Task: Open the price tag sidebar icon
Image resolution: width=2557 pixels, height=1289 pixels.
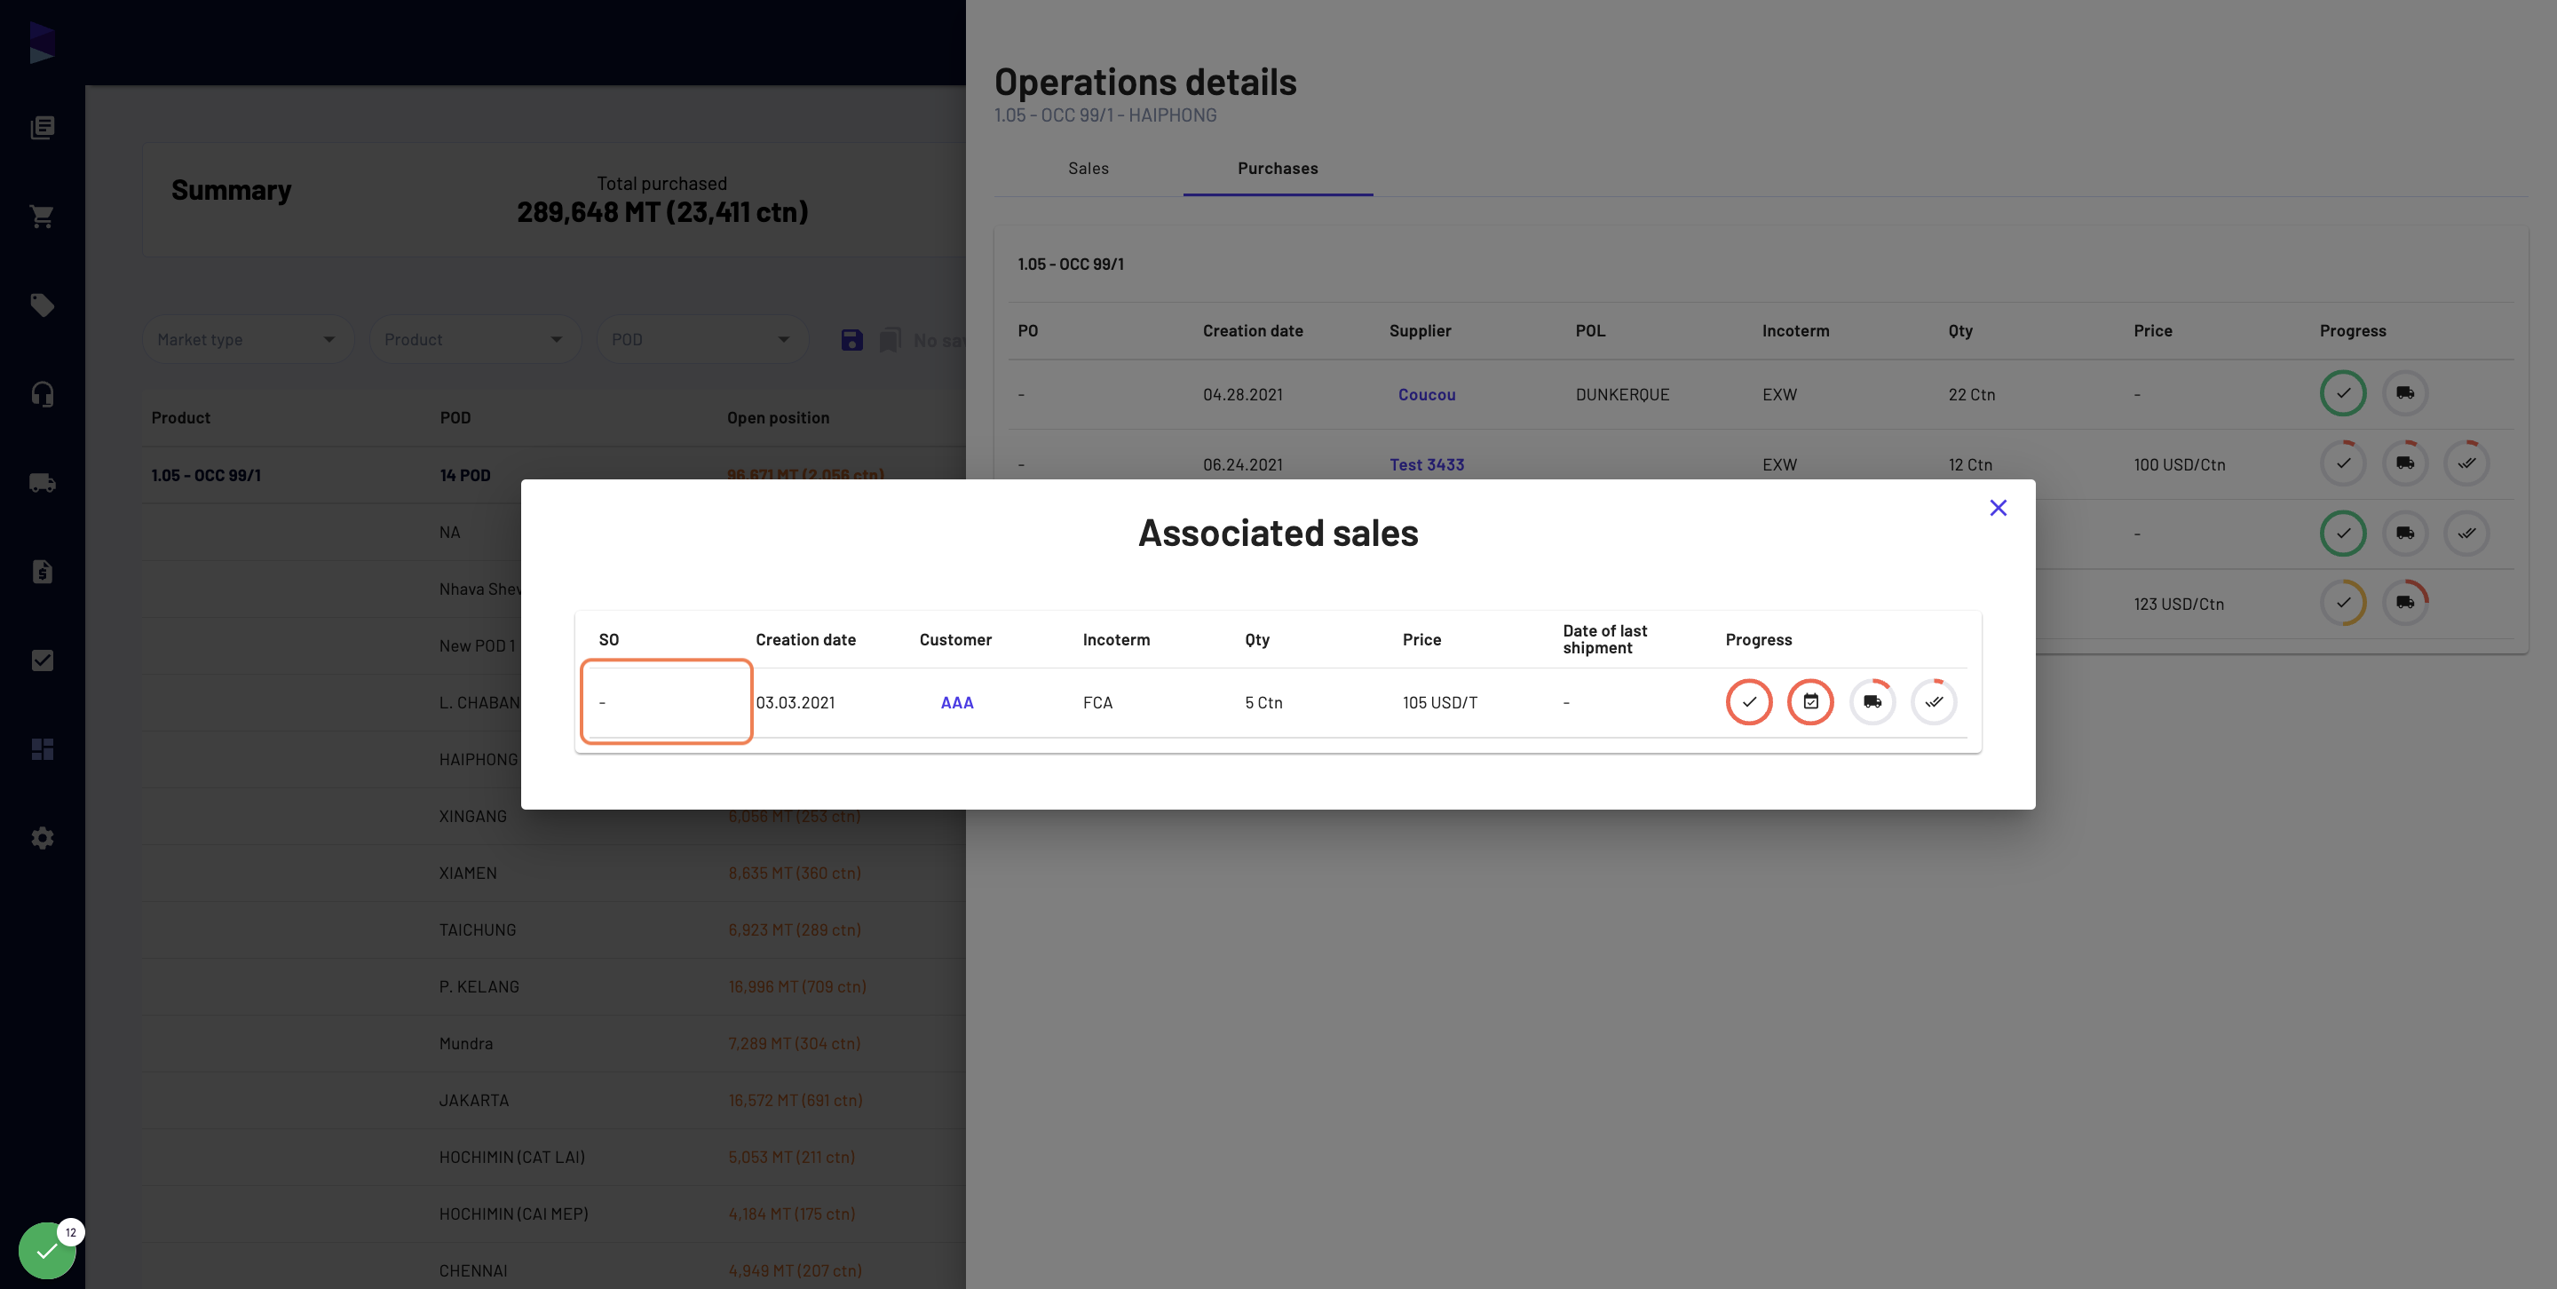Action: [42, 304]
